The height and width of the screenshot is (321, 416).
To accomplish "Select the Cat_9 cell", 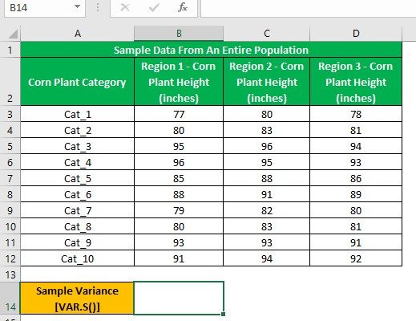I will (x=77, y=242).
